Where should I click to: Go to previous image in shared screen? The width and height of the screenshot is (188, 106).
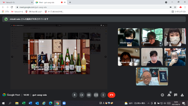(x=12, y=57)
